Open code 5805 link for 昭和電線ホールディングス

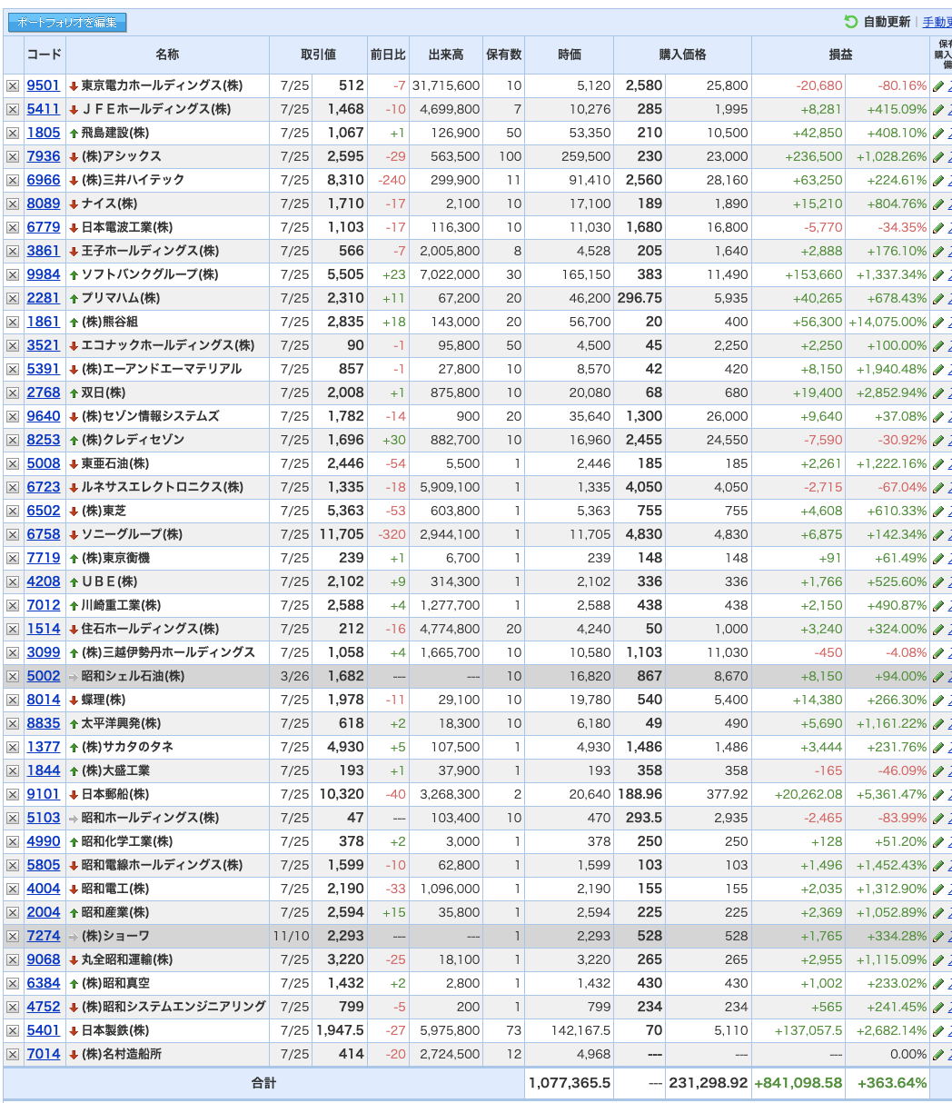[x=44, y=865]
